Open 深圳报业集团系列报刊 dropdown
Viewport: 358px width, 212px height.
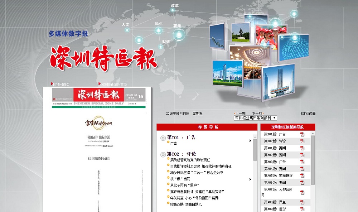click(255, 118)
